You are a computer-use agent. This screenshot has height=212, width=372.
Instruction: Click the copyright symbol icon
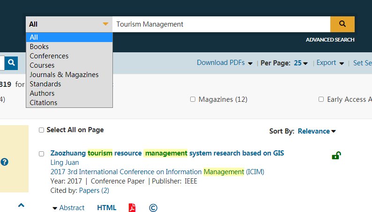click(153, 208)
